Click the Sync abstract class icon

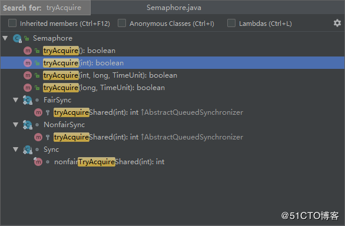[28, 149]
